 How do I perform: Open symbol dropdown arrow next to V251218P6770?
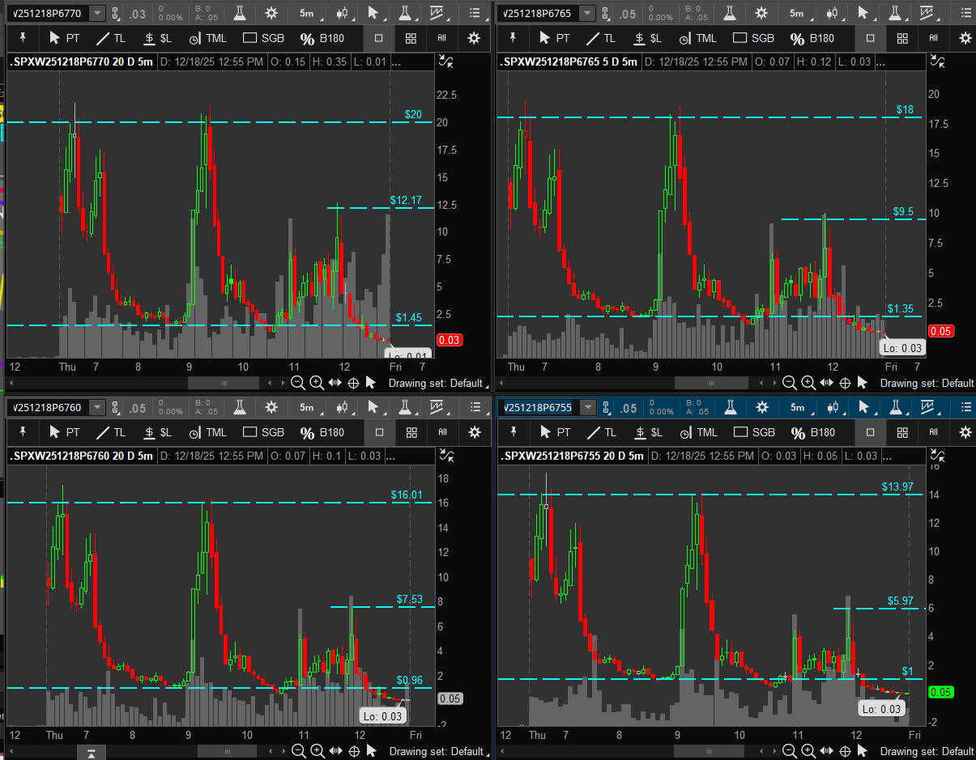[x=97, y=13]
